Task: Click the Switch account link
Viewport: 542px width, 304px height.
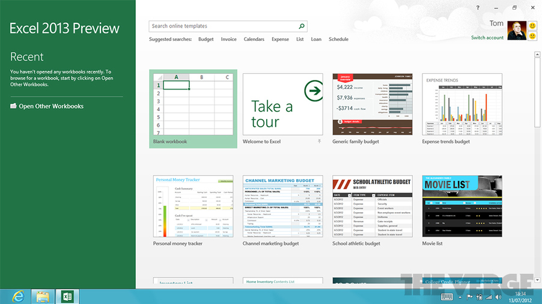Action: pyautogui.click(x=487, y=38)
